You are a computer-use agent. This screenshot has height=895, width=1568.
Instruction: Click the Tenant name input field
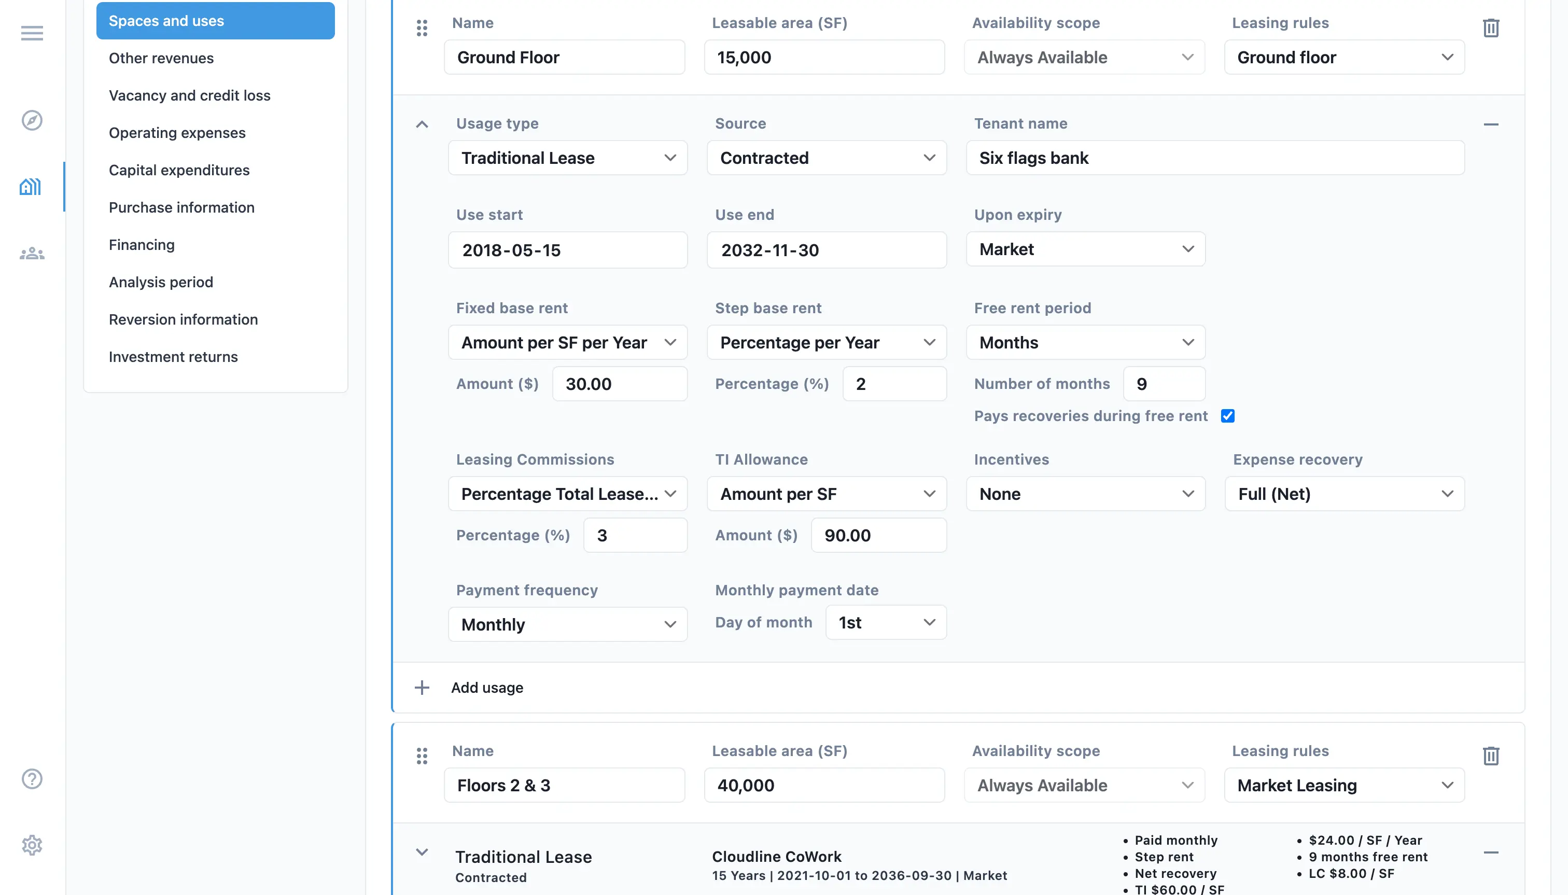pos(1214,158)
